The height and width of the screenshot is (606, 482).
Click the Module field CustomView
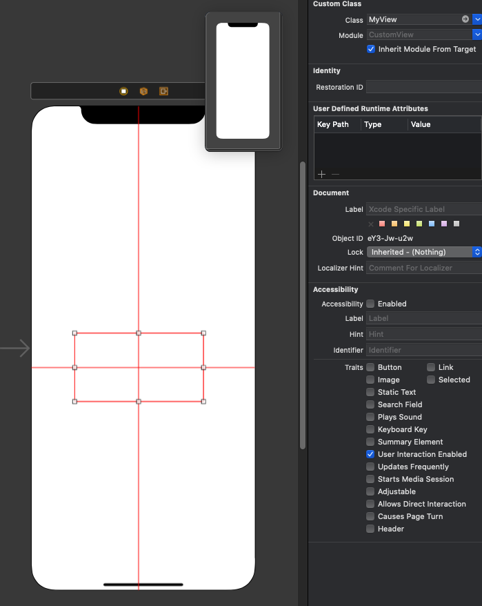click(x=419, y=35)
